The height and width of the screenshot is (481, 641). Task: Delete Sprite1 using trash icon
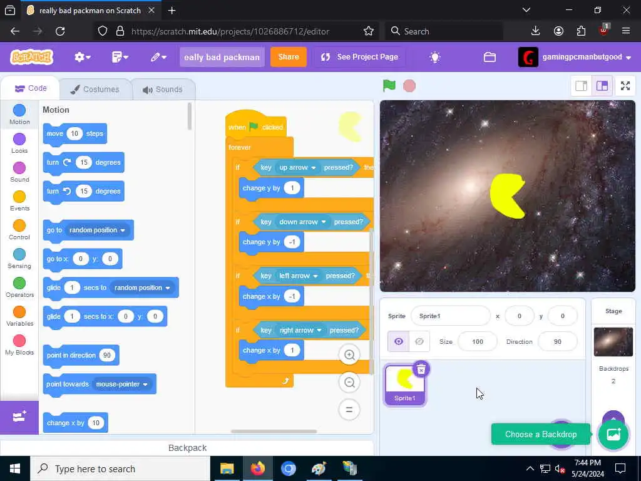[421, 370]
